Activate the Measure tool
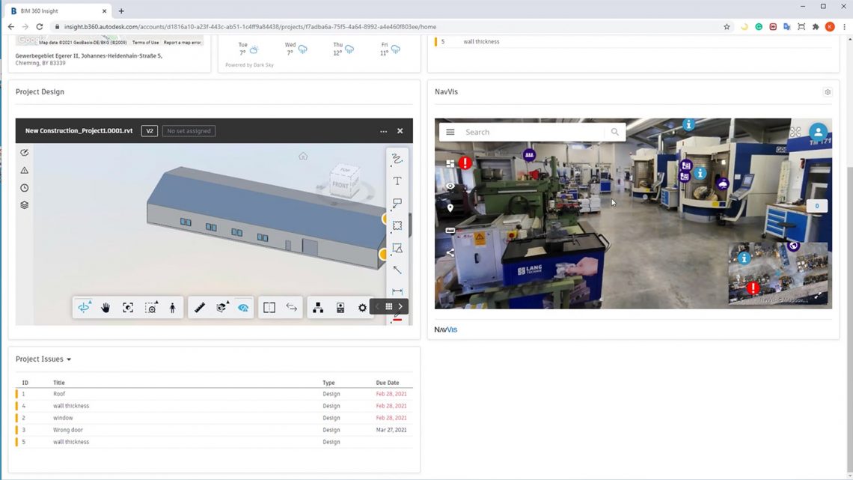 199,307
